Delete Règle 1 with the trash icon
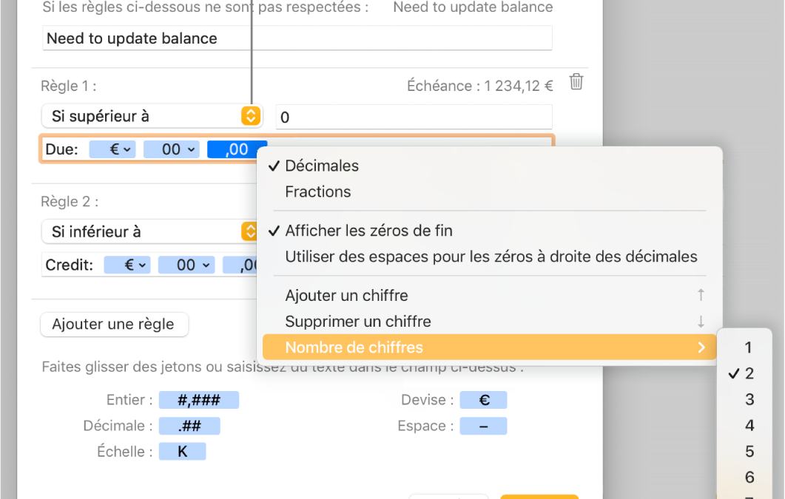Image resolution: width=785 pixels, height=499 pixels. (576, 82)
